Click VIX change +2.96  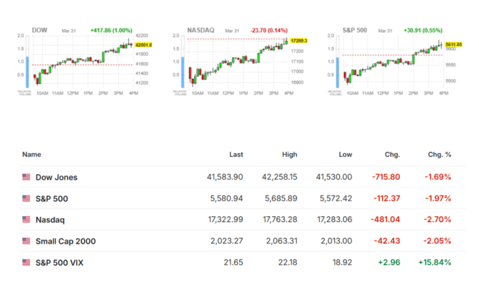[x=389, y=263]
